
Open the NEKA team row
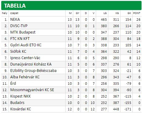(x=71, y=20)
